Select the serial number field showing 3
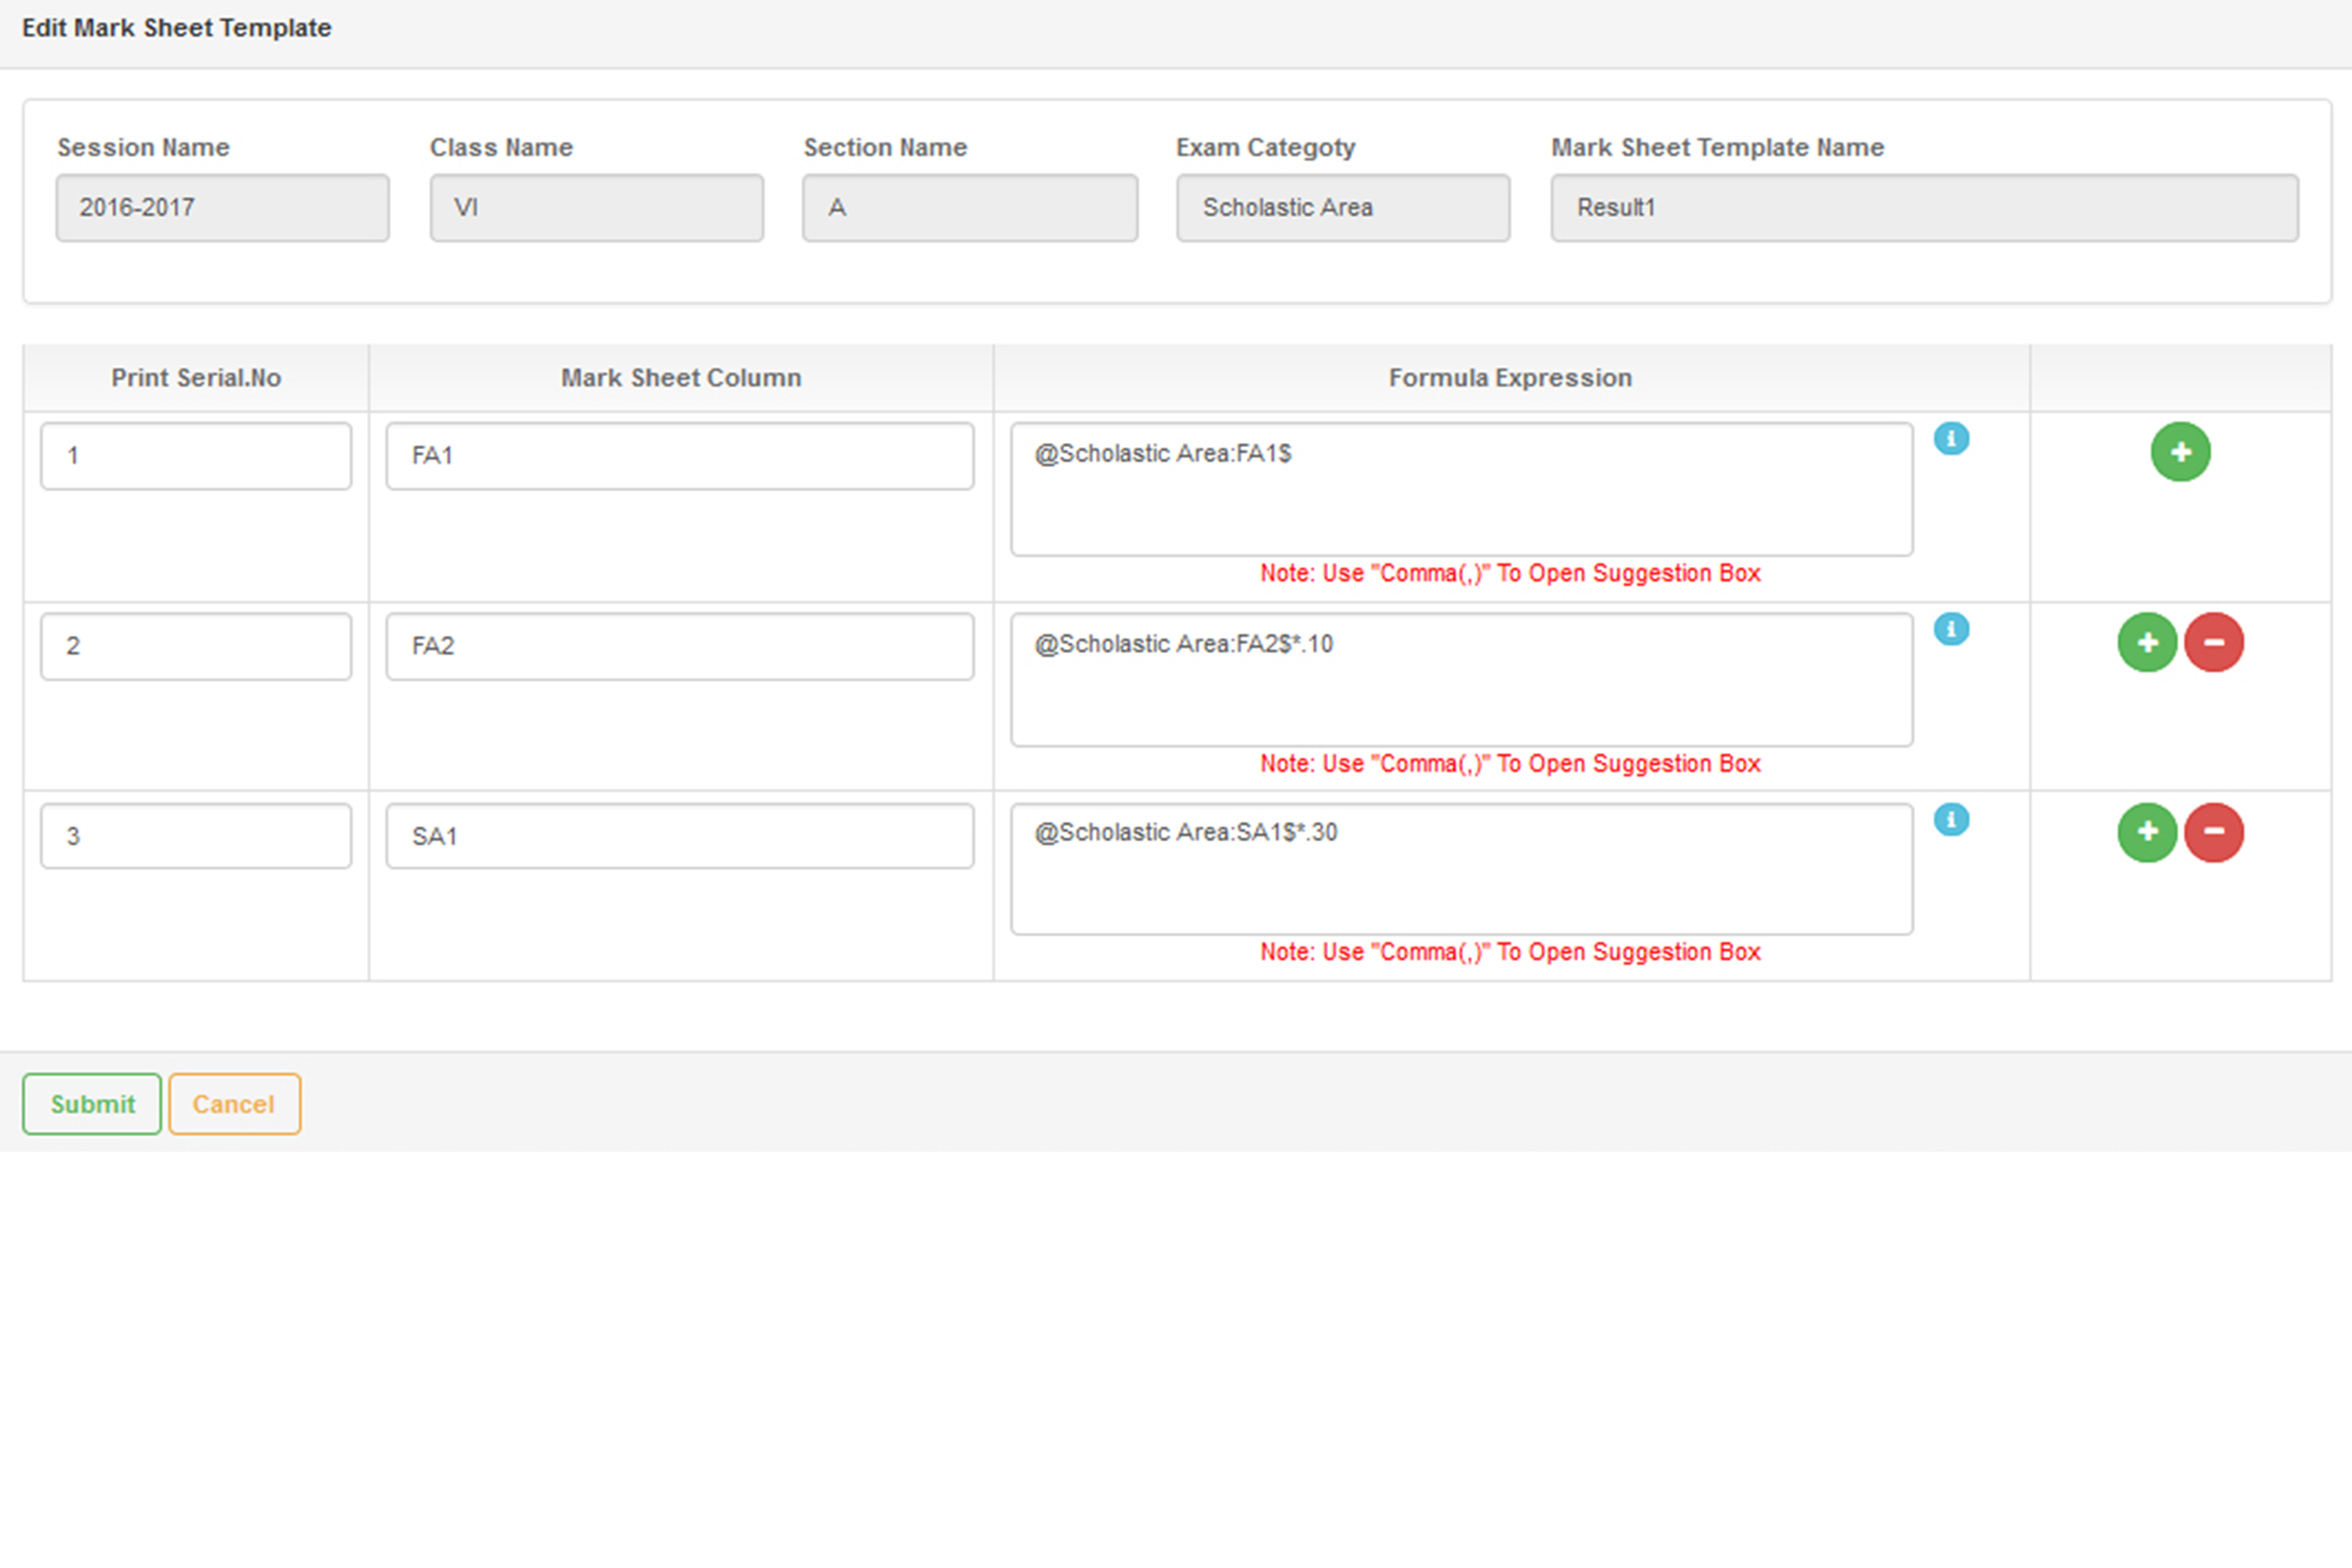Screen dimensions: 2352x1568 tap(196, 836)
